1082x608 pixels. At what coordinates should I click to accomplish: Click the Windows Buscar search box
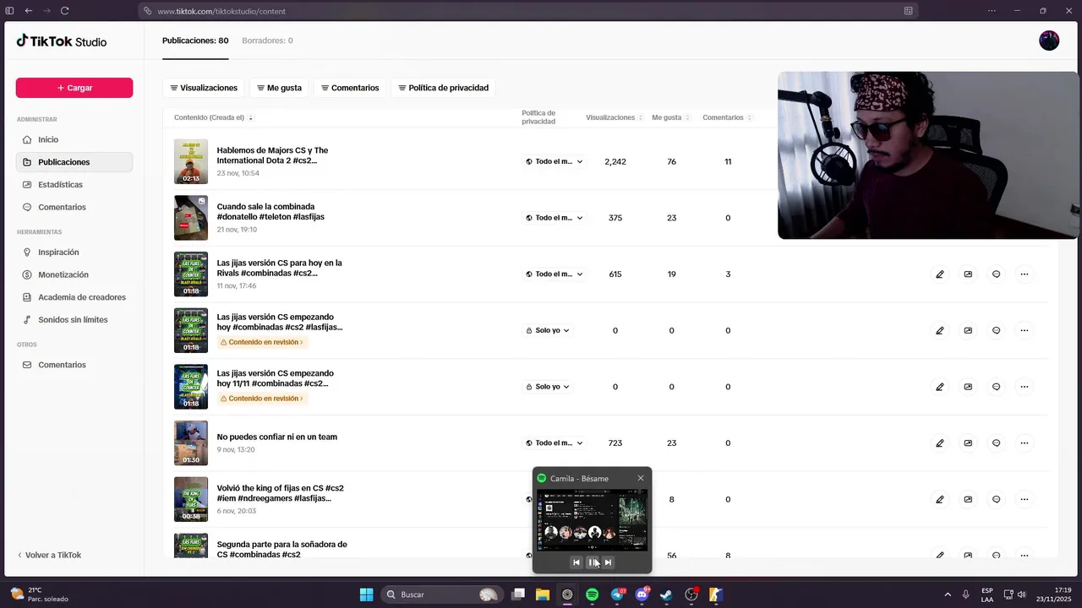click(441, 594)
